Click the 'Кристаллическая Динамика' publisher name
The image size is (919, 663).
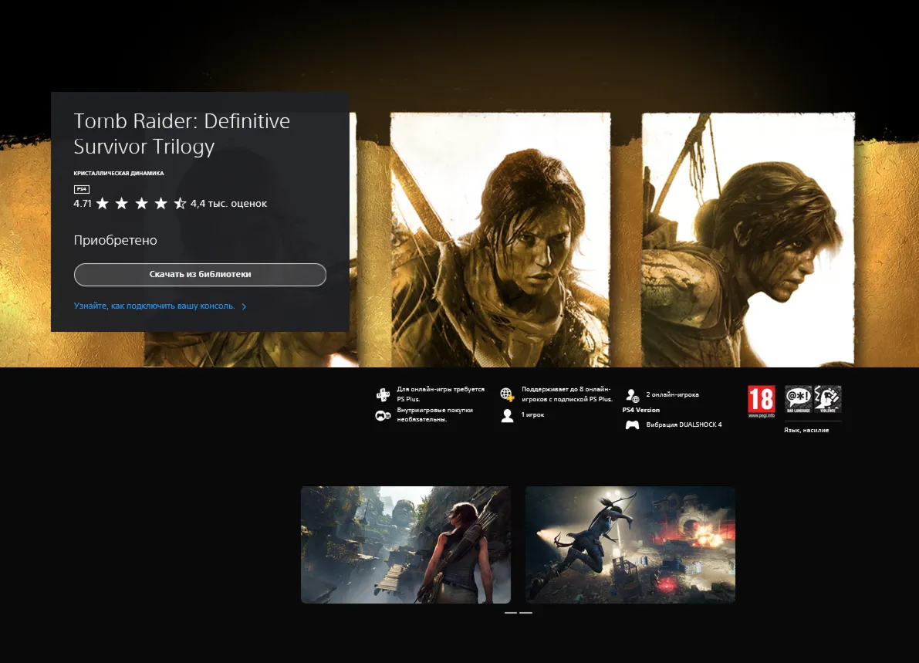coord(118,173)
